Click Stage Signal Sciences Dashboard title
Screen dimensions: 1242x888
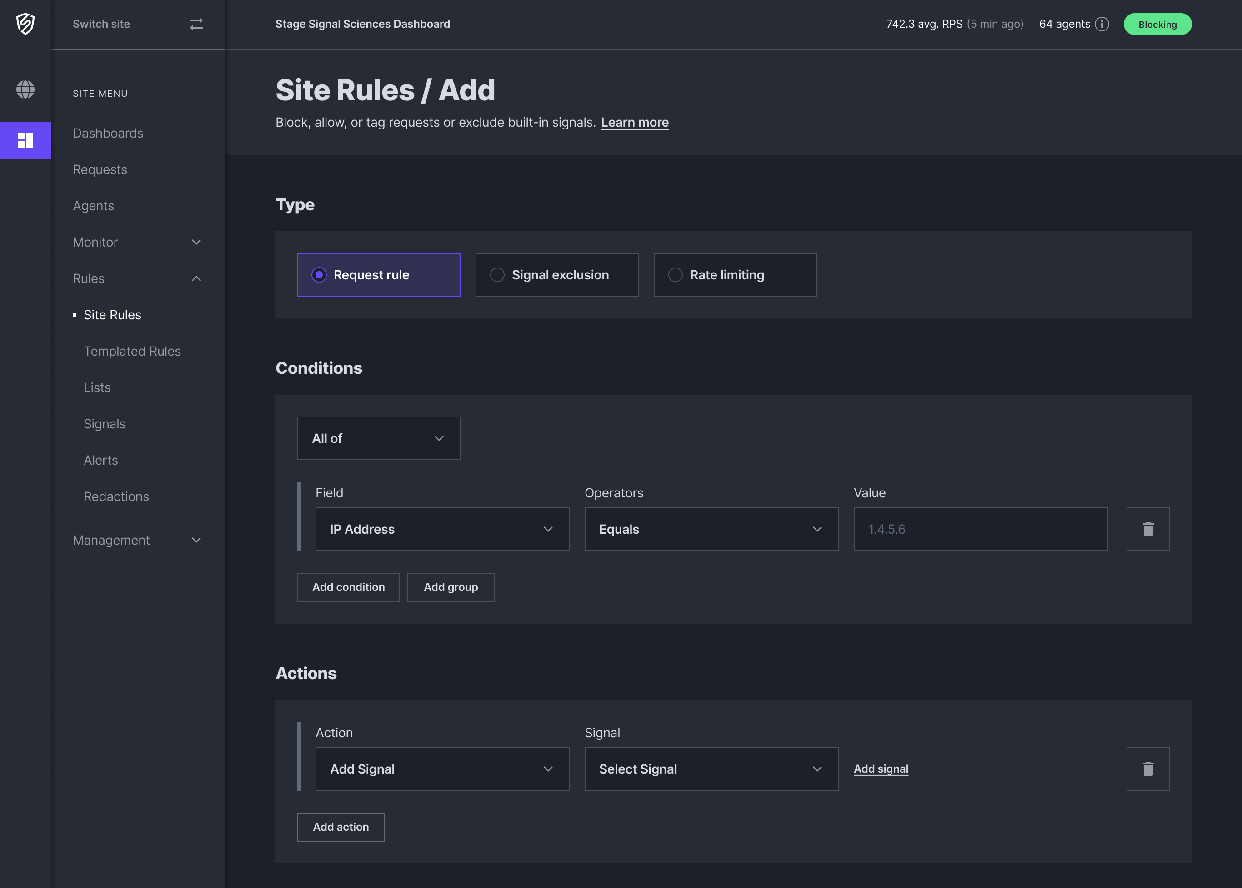coord(363,24)
